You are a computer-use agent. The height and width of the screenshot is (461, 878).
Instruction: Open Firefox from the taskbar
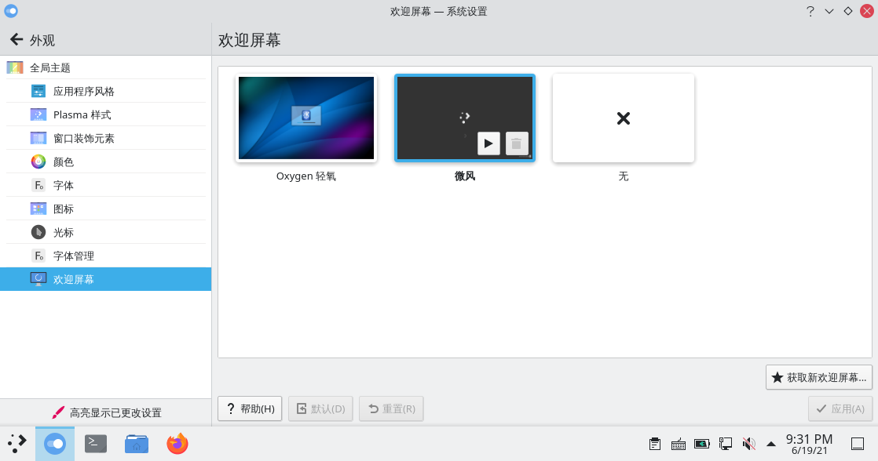point(177,444)
